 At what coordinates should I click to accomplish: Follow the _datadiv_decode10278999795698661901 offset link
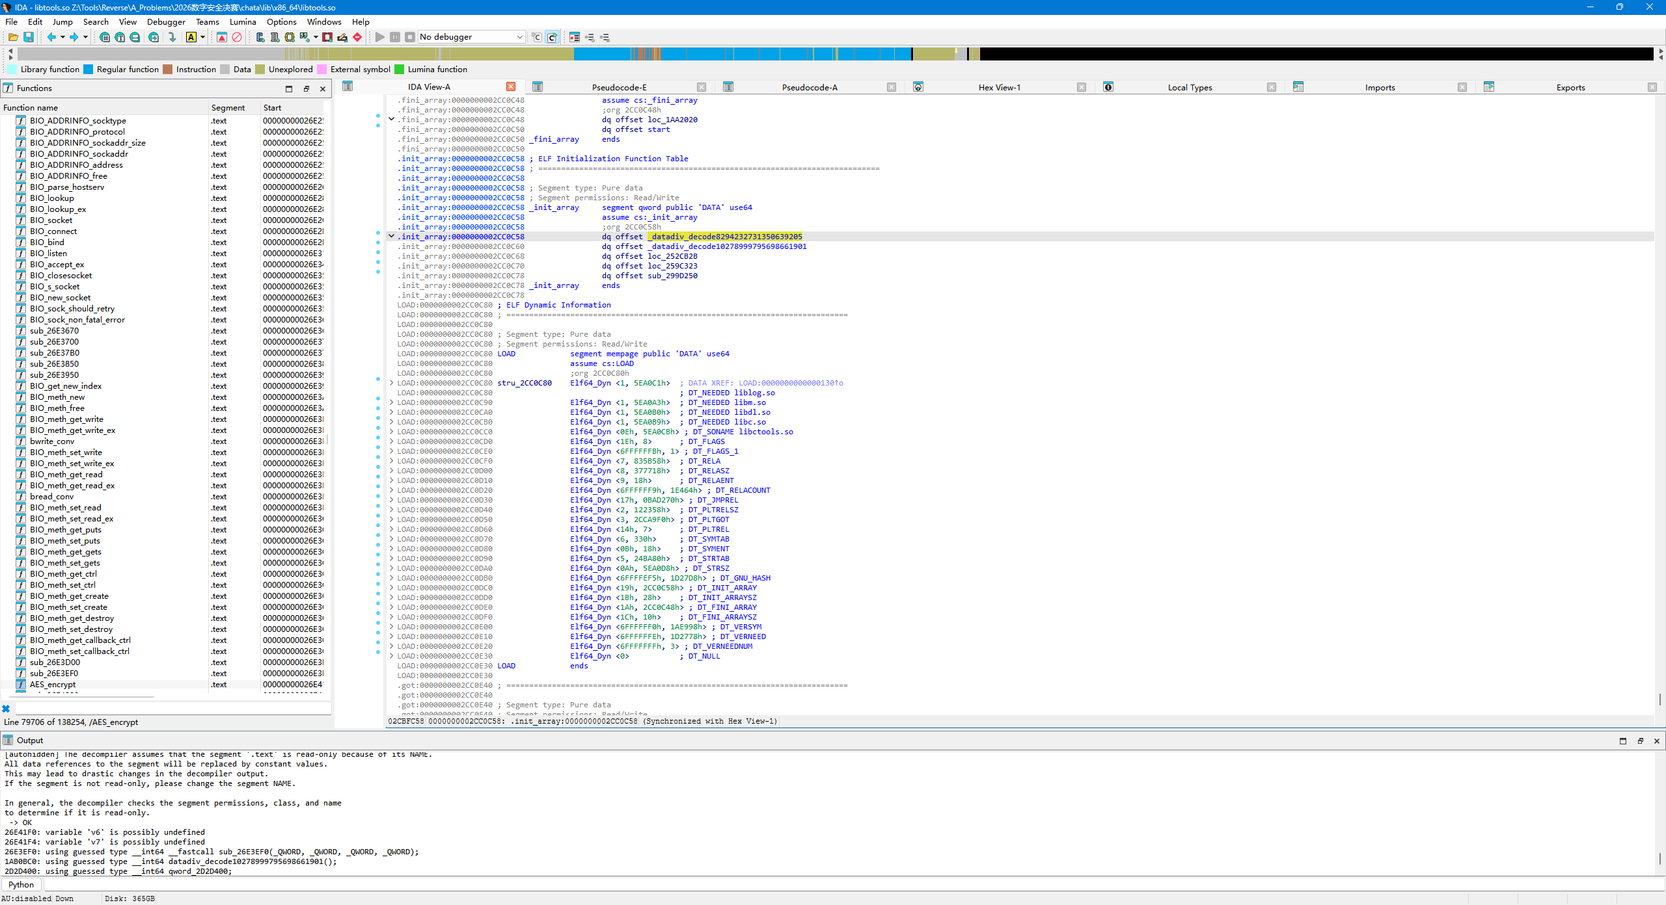[x=727, y=246]
